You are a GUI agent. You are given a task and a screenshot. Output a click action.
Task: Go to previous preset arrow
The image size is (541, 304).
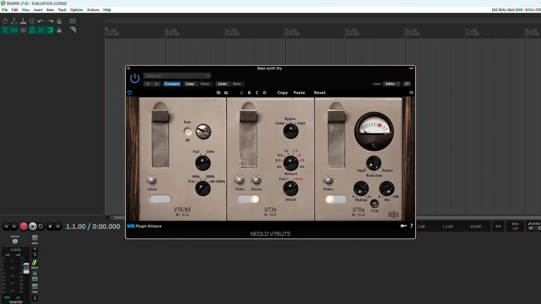coord(148,84)
